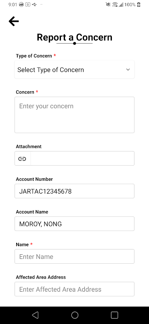
Task: Tap the battery icon in status bar
Action: pos(139,4)
